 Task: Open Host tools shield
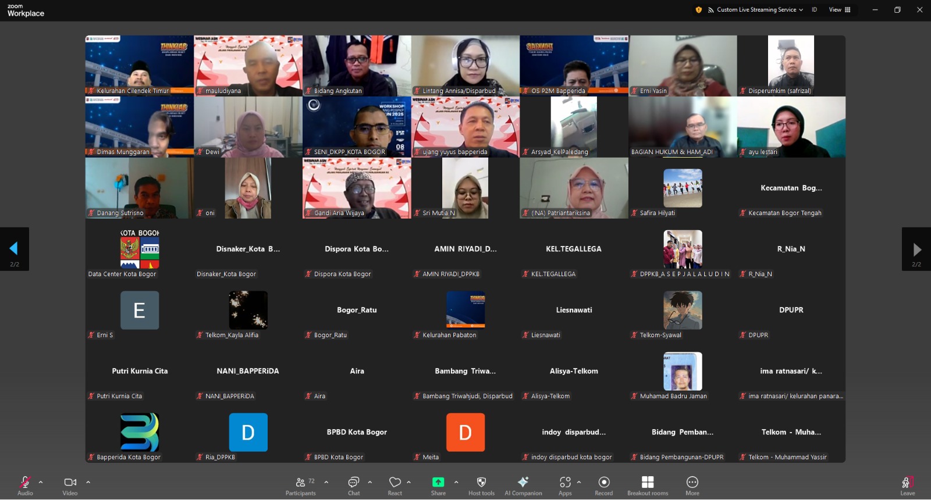(481, 486)
